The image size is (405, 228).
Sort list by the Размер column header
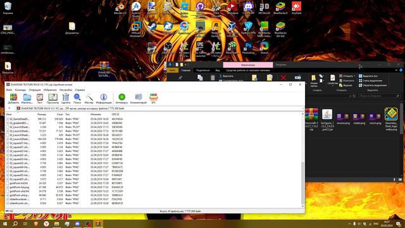[x=42, y=114]
